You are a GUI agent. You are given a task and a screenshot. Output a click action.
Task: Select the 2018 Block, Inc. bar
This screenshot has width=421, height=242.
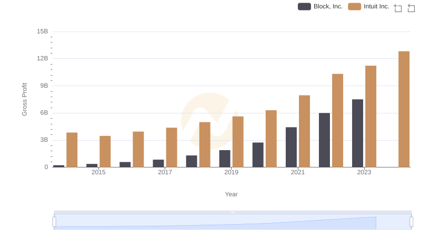[192, 161]
